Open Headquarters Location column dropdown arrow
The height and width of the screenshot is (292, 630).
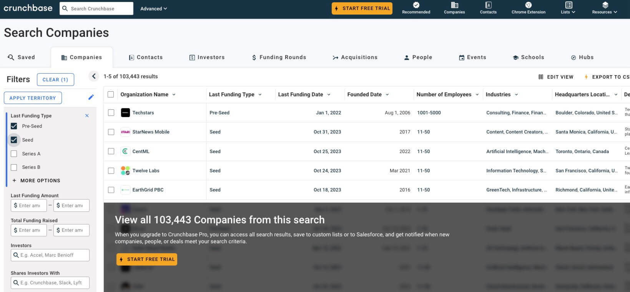click(616, 94)
